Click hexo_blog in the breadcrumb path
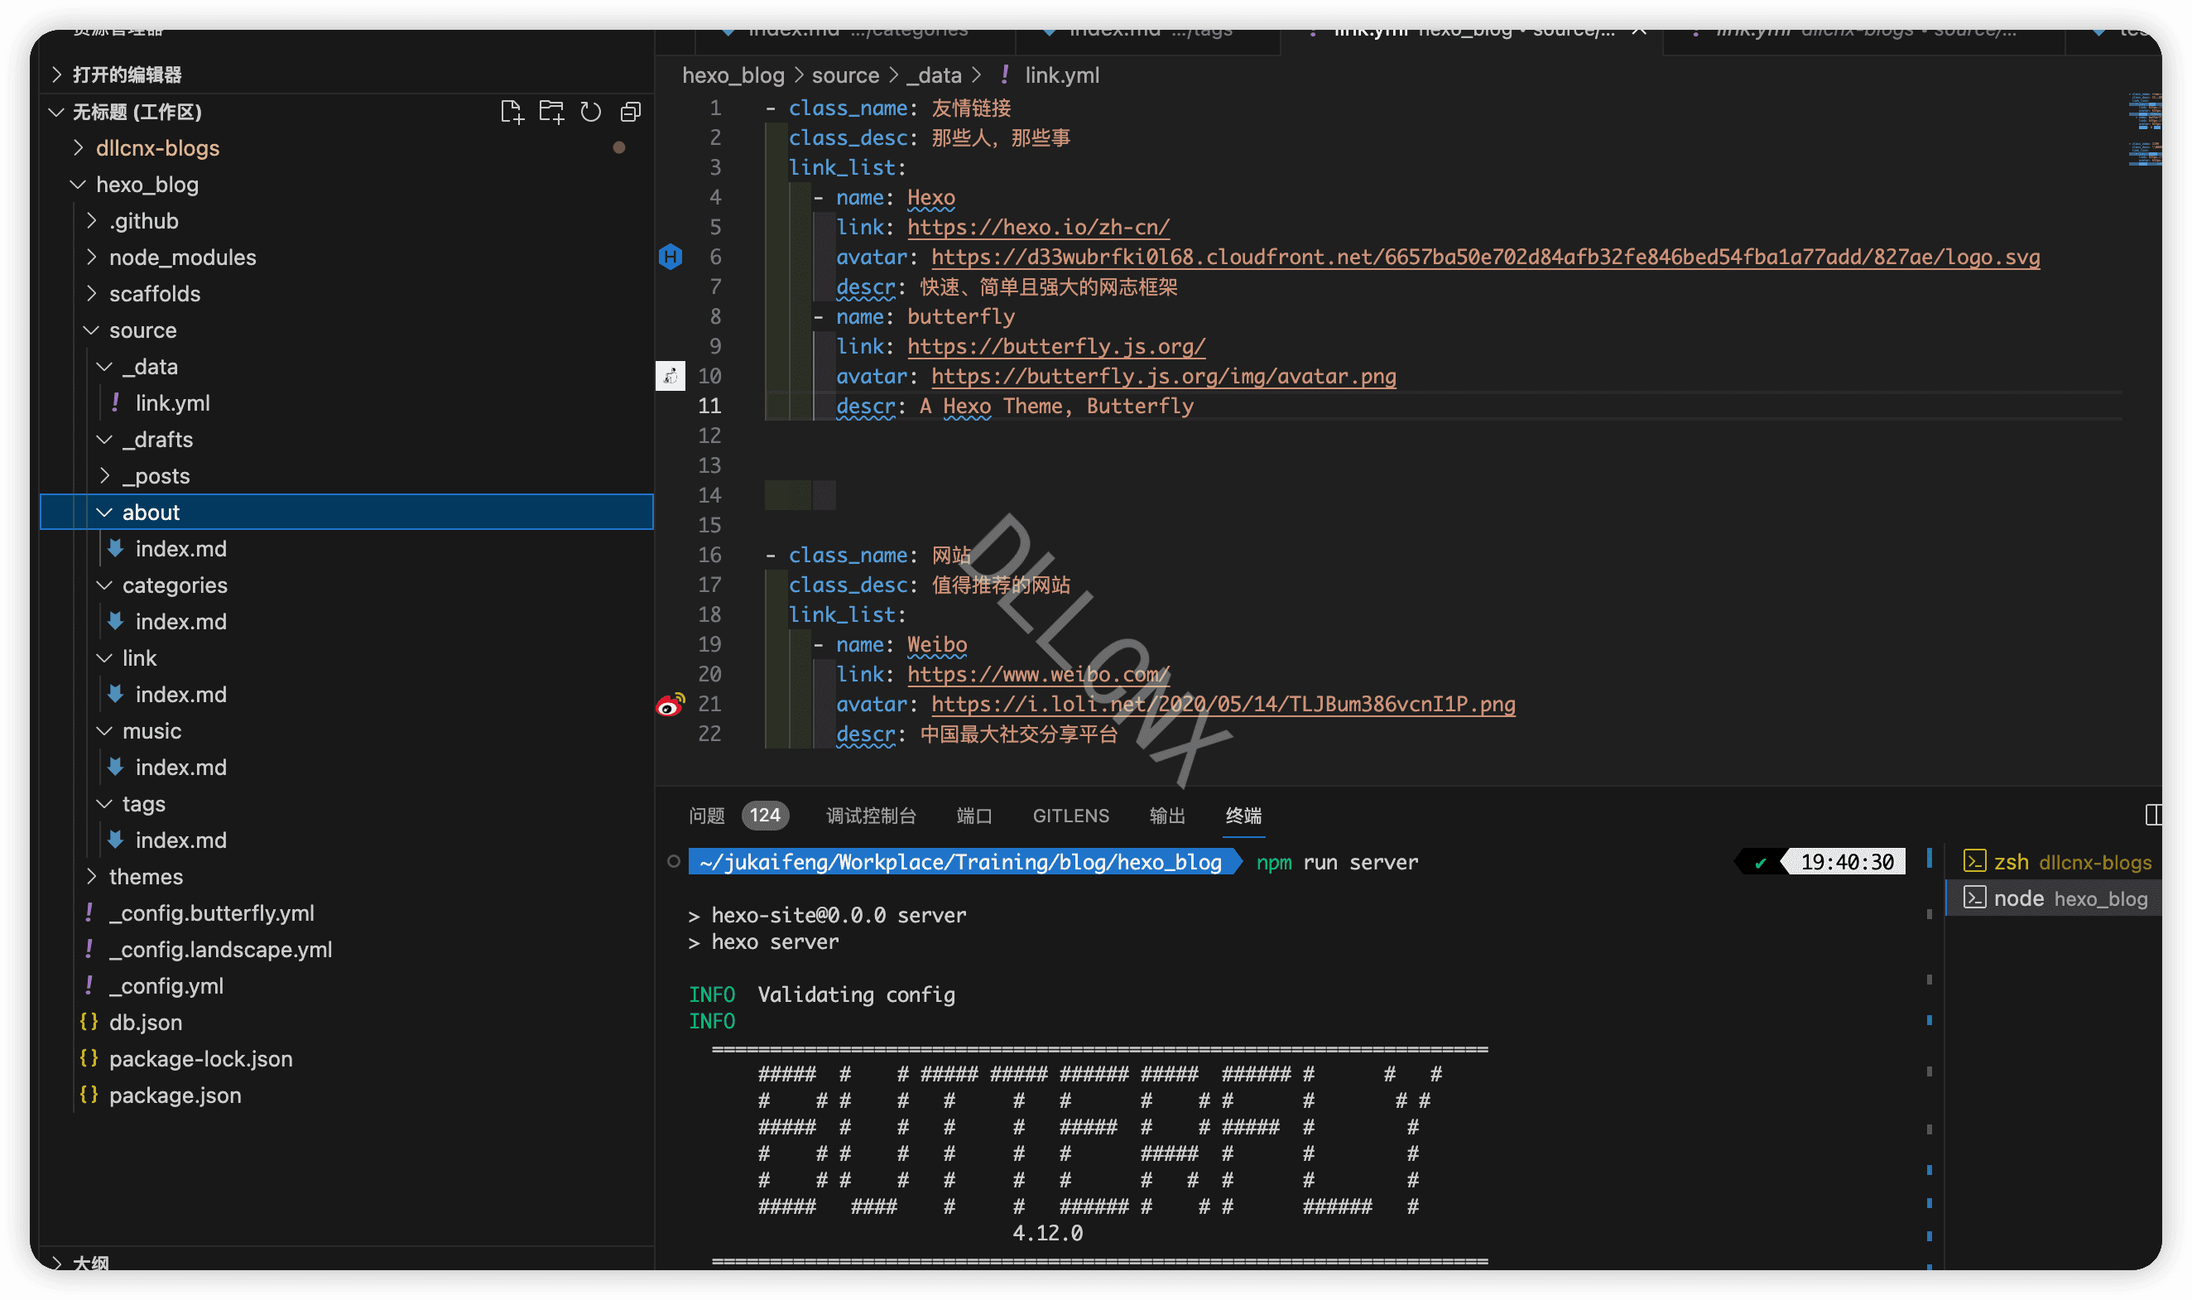 click(x=733, y=75)
